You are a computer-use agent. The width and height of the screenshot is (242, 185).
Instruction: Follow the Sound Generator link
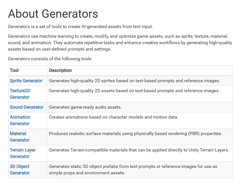coord(27,107)
